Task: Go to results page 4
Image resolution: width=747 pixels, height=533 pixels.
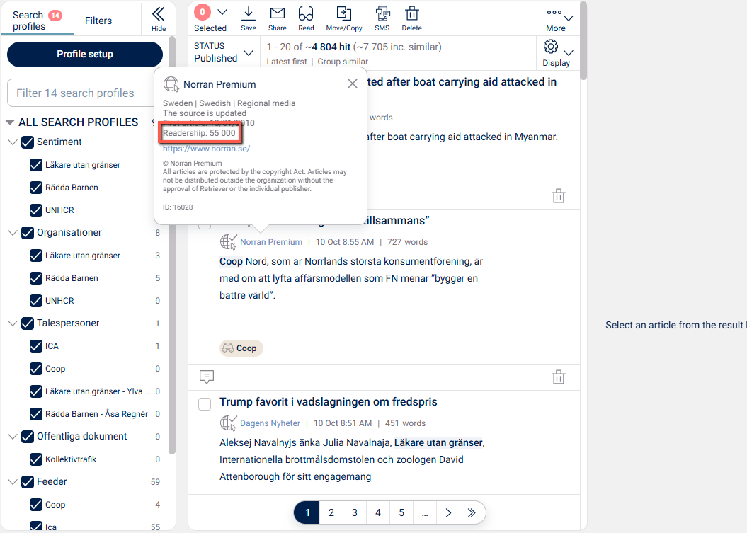Action: (378, 512)
